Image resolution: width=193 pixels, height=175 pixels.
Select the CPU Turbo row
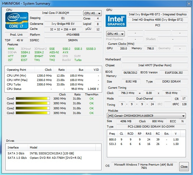point(53,85)
